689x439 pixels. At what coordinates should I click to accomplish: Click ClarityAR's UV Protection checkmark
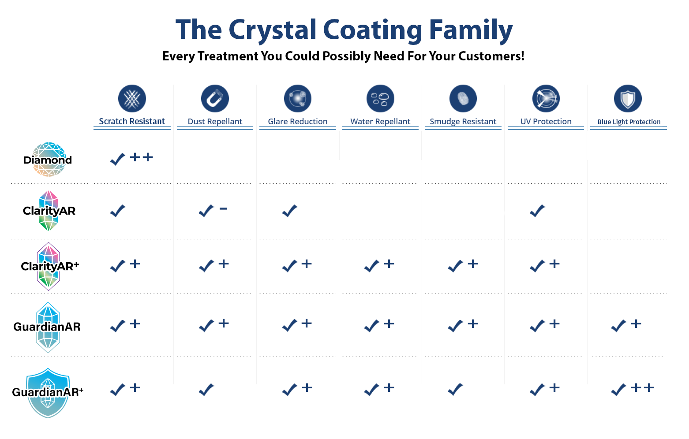pos(537,211)
